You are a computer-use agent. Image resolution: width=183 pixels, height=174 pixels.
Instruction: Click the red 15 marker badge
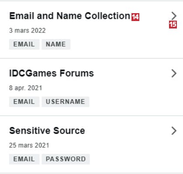pyautogui.click(x=173, y=25)
